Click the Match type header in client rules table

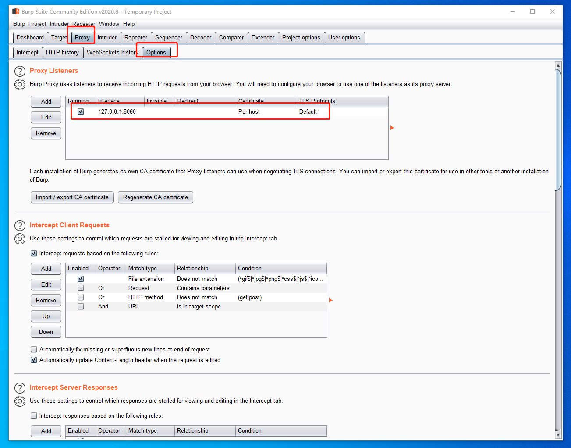tap(150, 268)
